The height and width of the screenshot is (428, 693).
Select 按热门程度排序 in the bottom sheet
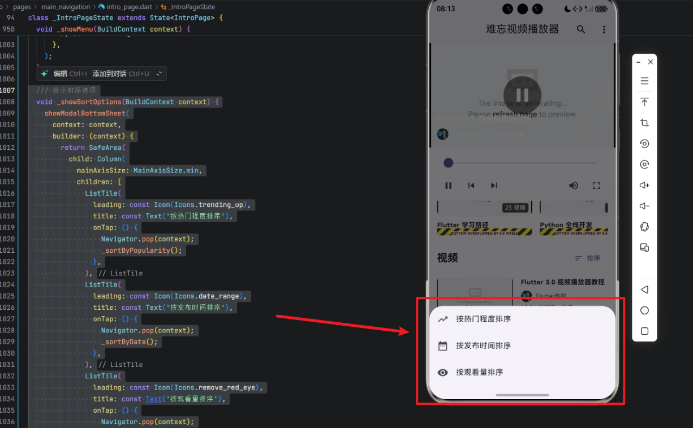point(522,319)
